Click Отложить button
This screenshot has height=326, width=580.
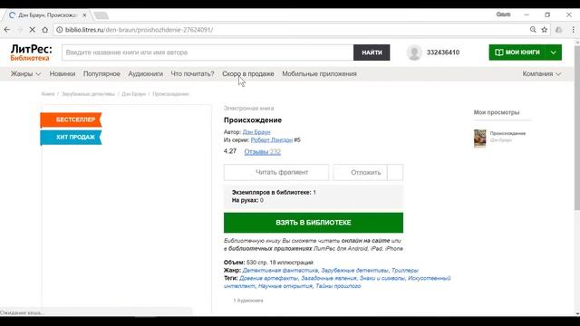(360, 172)
